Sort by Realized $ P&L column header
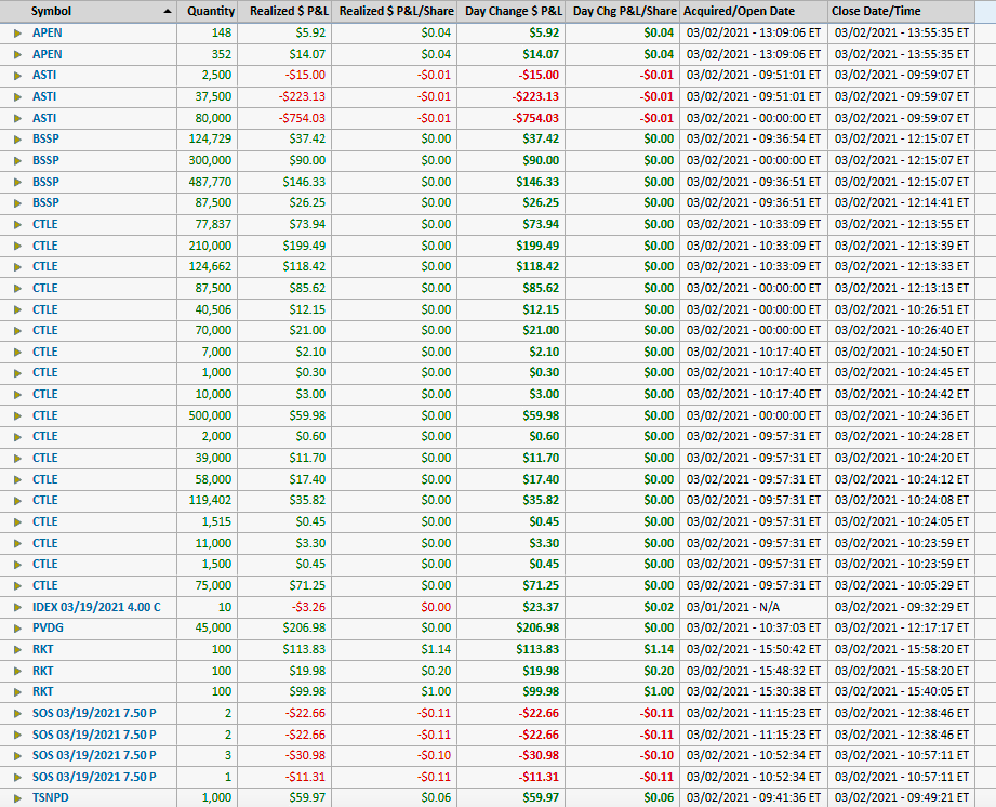Viewport: 996px width, 807px height. coord(288,11)
